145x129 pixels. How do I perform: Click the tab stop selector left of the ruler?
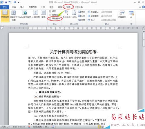[2, 28]
